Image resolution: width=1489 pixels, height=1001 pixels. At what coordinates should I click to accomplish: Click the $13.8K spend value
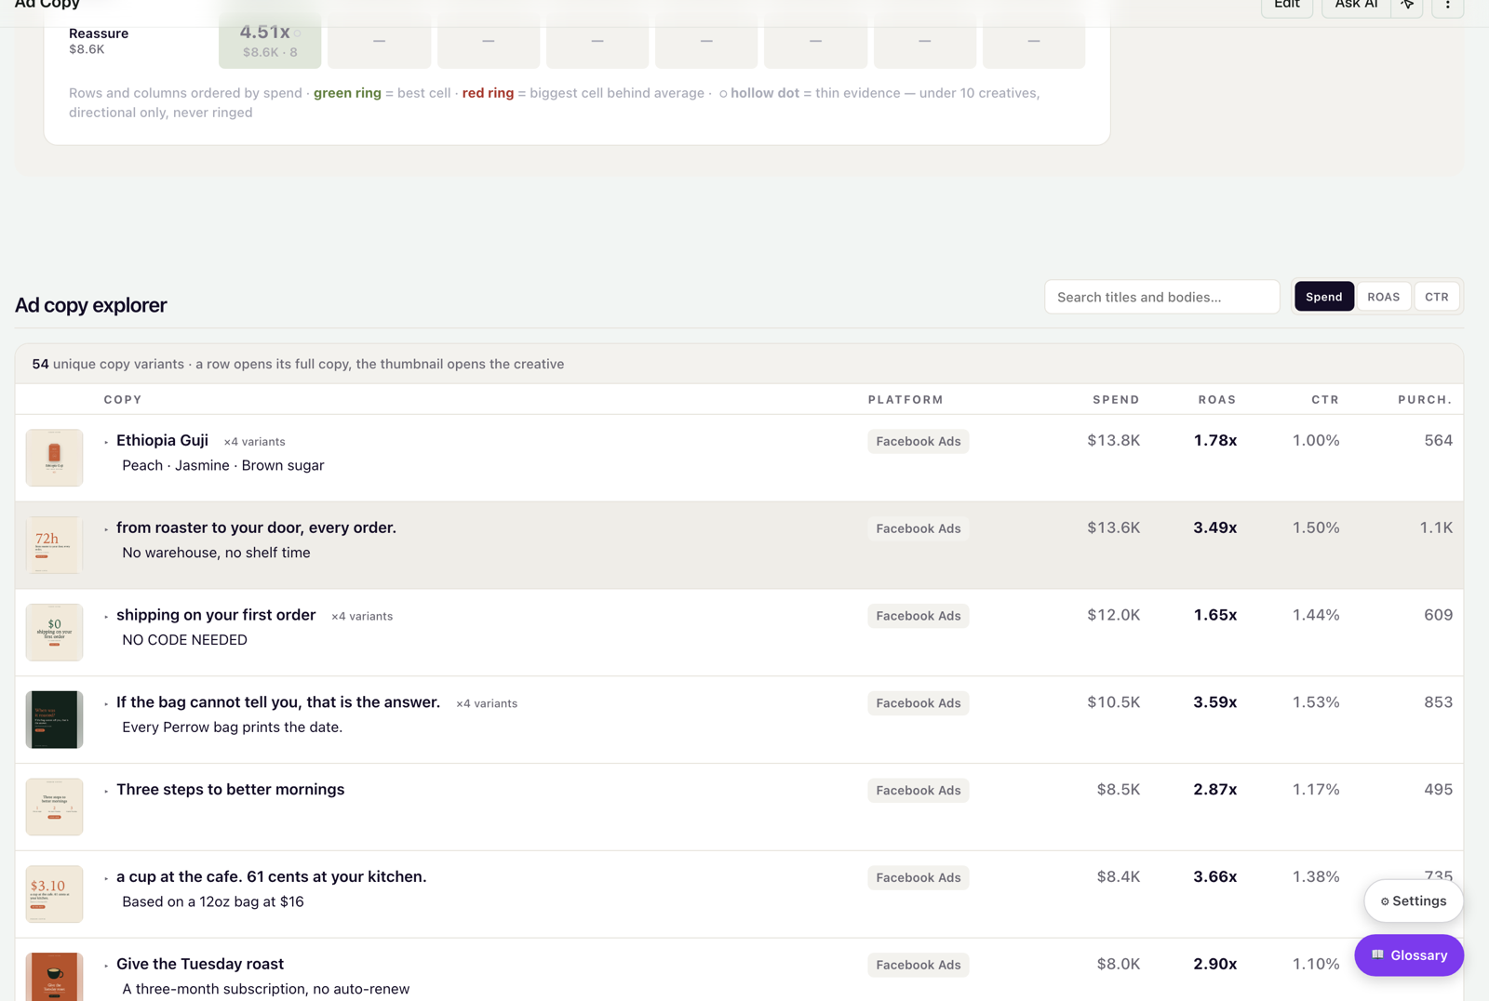click(1113, 440)
